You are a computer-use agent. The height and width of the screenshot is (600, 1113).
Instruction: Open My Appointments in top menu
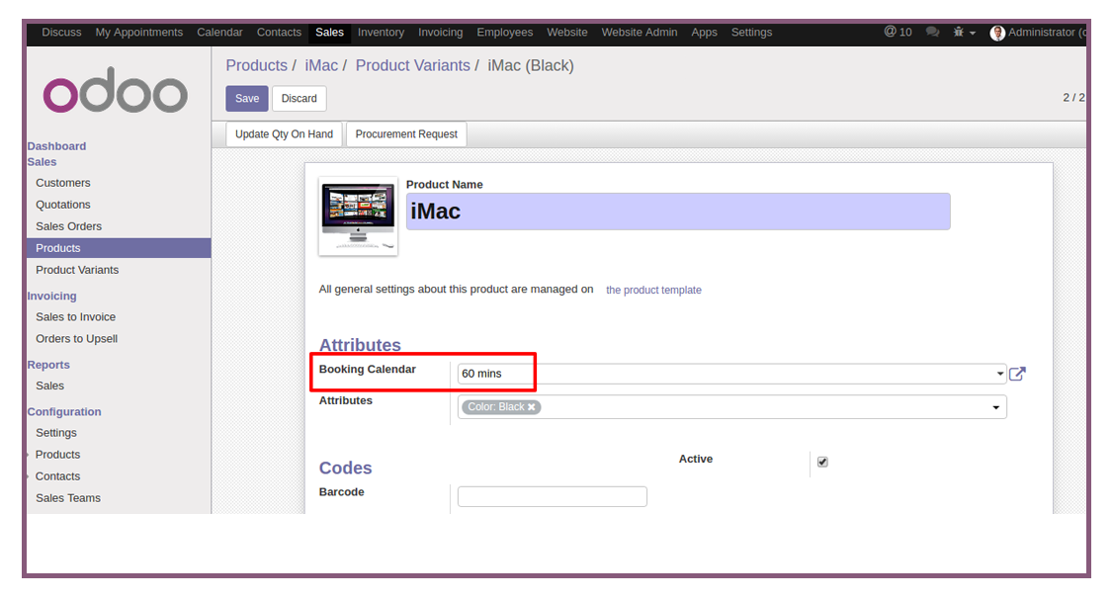click(x=139, y=32)
